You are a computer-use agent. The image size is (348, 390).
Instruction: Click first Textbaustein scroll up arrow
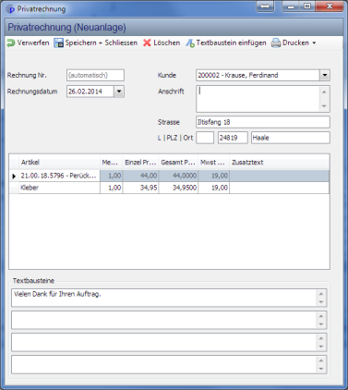pyautogui.click(x=321, y=294)
